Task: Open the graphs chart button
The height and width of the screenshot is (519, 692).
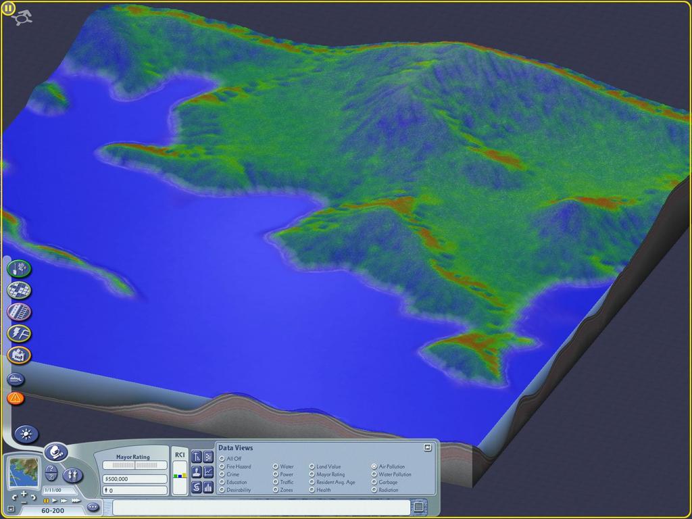Action: (208, 472)
